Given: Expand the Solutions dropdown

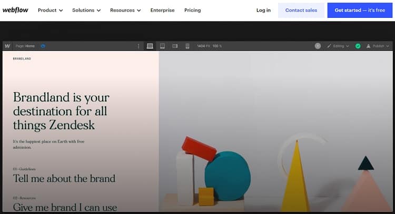Looking at the screenshot, I should point(86,11).
